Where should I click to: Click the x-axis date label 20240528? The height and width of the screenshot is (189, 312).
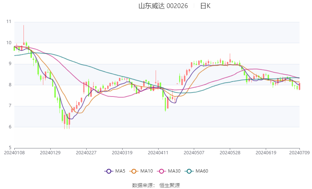tap(230, 153)
